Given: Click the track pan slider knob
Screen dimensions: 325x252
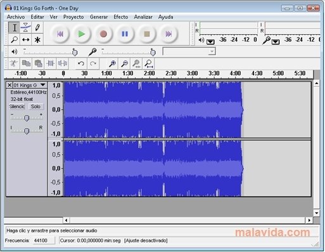Looking at the screenshot, I should (27, 131).
